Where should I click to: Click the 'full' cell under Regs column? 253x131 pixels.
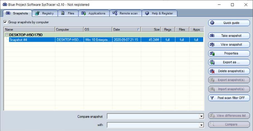click(x=168, y=40)
